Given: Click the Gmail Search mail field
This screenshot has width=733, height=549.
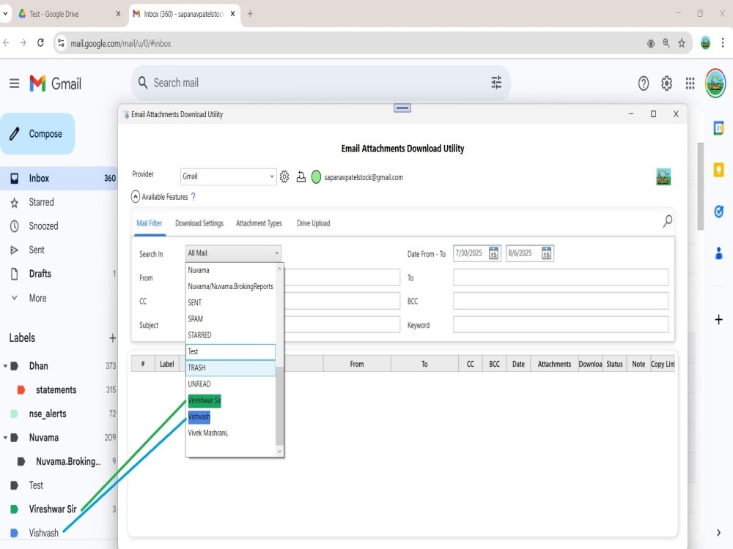Looking at the screenshot, I should pyautogui.click(x=320, y=83).
